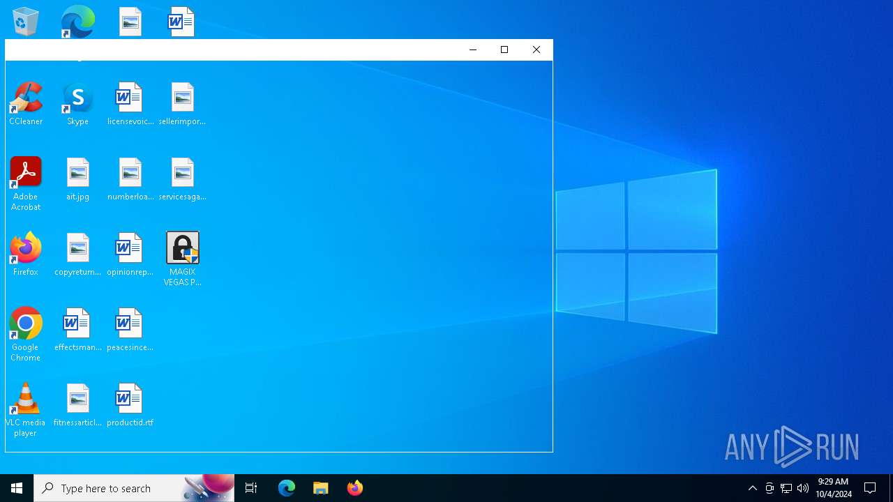Select the Skype desktop shortcut
The width and height of the screenshot is (893, 502).
point(77,104)
